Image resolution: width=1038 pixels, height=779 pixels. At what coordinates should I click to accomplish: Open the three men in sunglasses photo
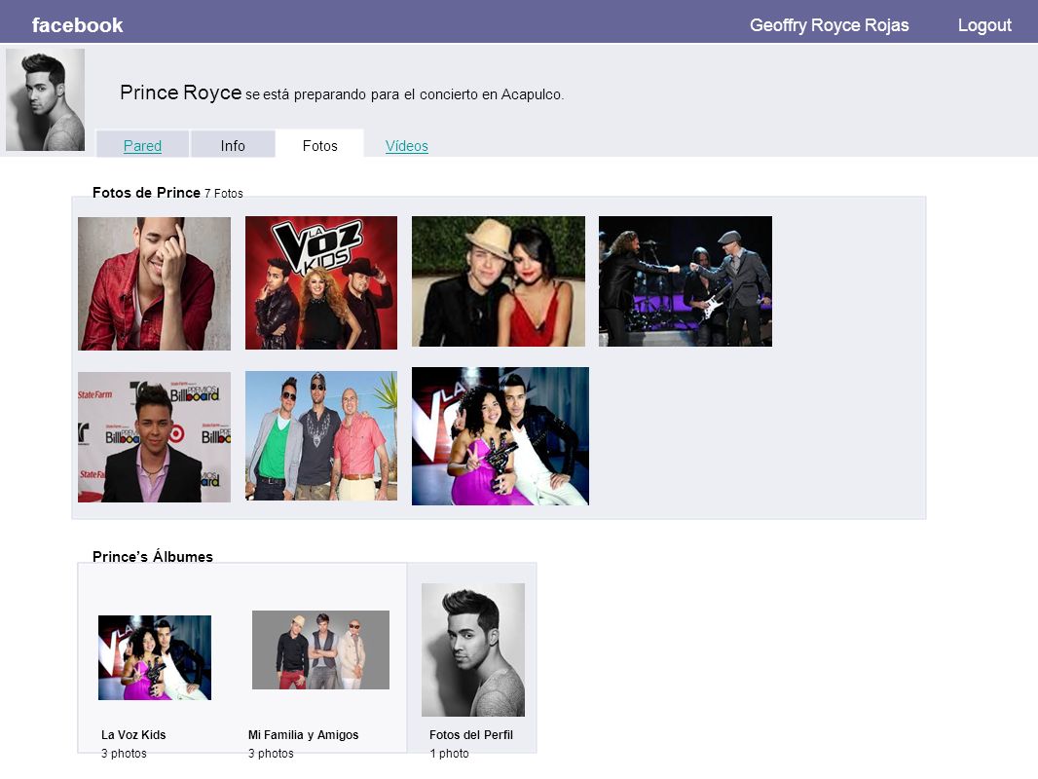click(x=321, y=435)
